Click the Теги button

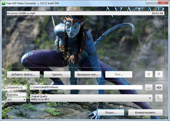[x=118, y=75]
